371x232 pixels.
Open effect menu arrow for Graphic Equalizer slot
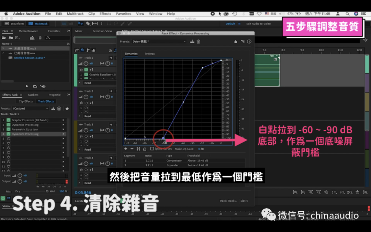(63, 120)
